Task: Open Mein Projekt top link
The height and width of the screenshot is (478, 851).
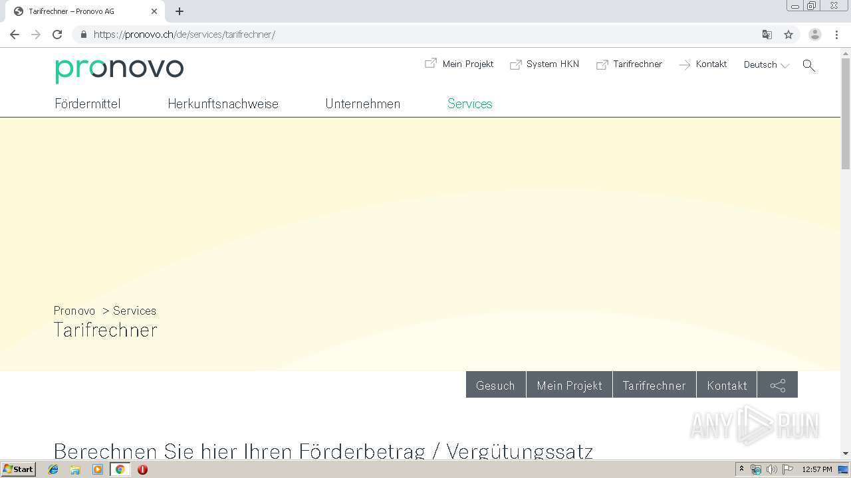Action: pos(459,64)
